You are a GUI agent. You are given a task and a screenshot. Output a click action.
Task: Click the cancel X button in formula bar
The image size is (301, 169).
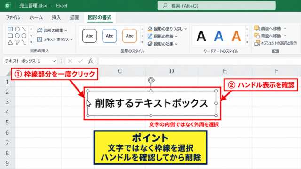[x=70, y=61]
